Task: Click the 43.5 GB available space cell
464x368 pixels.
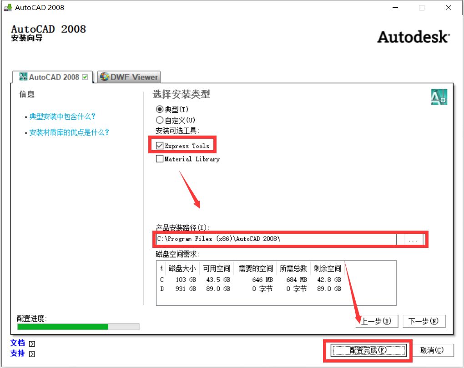Action: [218, 280]
